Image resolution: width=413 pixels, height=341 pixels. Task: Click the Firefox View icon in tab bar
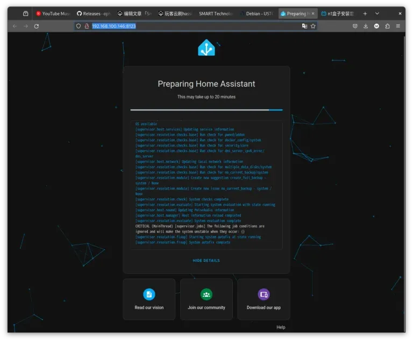pos(26,13)
